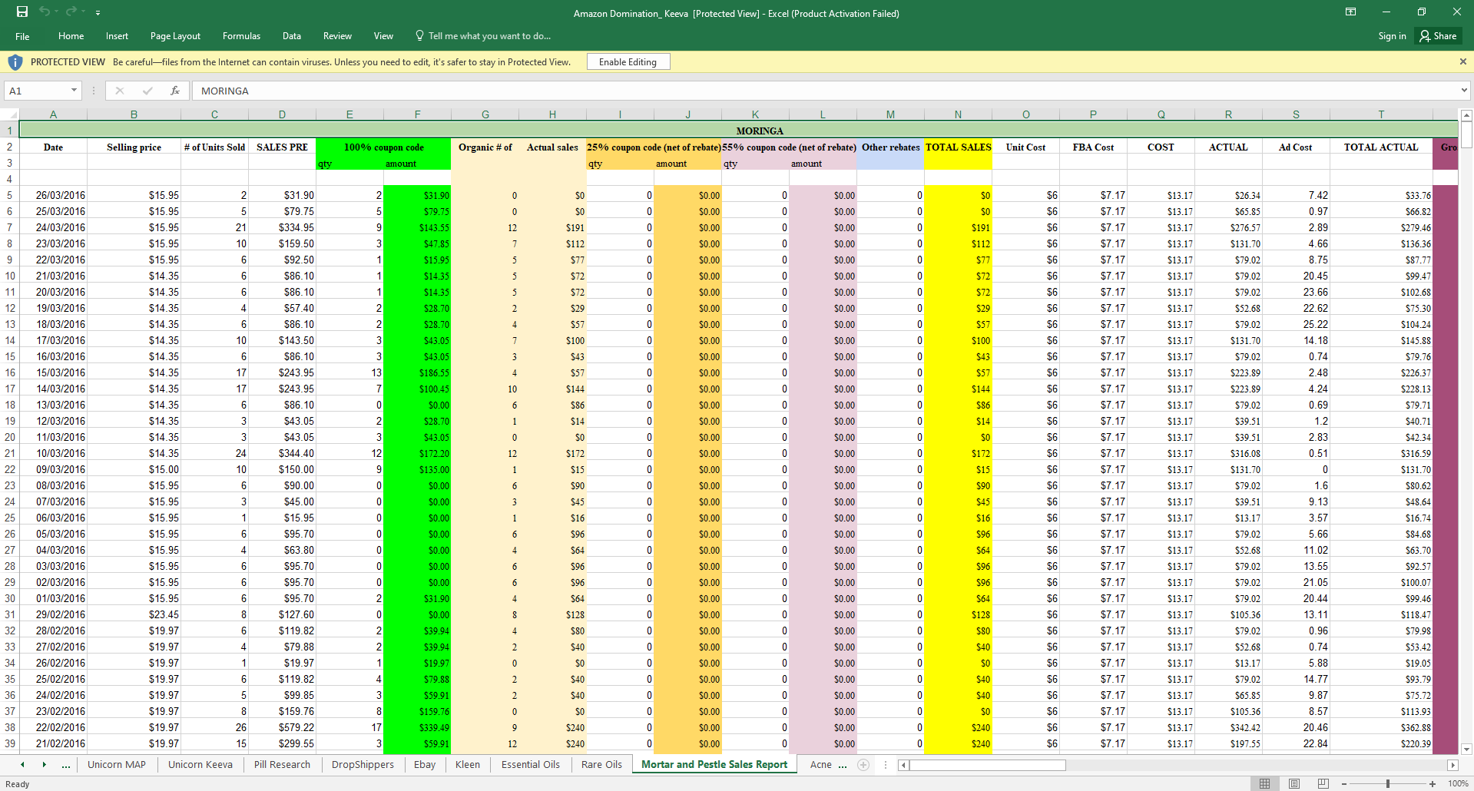Expand the Name Box dropdown
Screen dimensions: 1474x791
[74, 91]
